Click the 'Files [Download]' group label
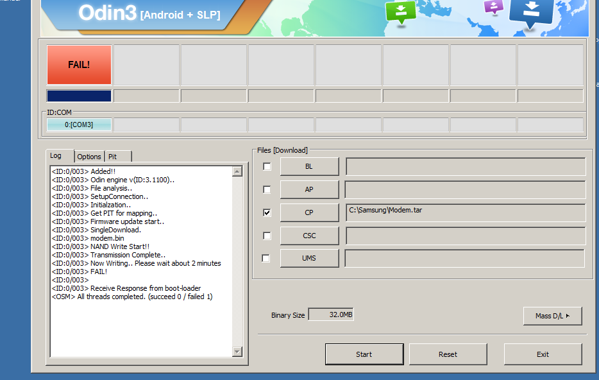This screenshot has width=599, height=380. pos(282,150)
